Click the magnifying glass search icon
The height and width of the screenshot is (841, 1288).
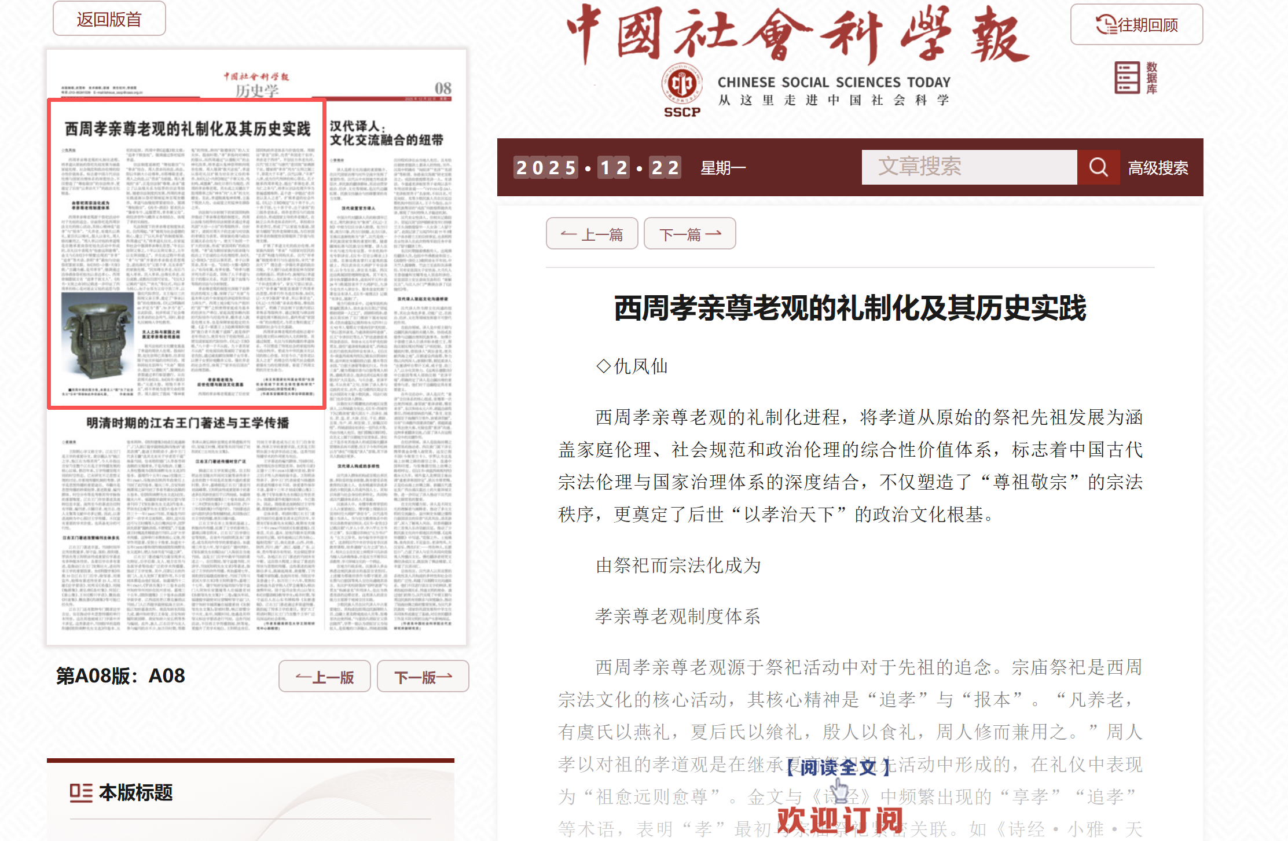1098,167
